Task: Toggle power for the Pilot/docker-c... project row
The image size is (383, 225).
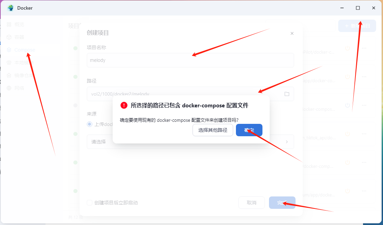Action: click(x=347, y=48)
